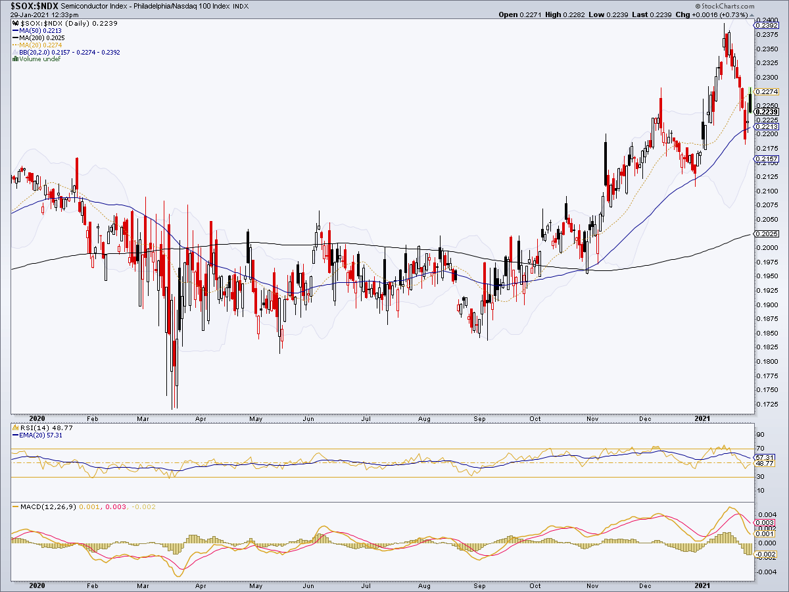This screenshot has width=789, height=592.
Task: Click the 2021 label on the bottom time axis
Action: pyautogui.click(x=704, y=585)
